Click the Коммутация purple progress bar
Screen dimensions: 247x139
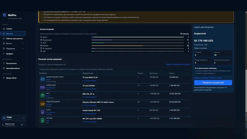pos(102,40)
